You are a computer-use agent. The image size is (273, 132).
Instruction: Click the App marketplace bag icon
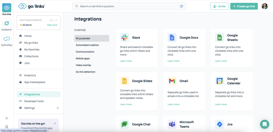coord(21,82)
